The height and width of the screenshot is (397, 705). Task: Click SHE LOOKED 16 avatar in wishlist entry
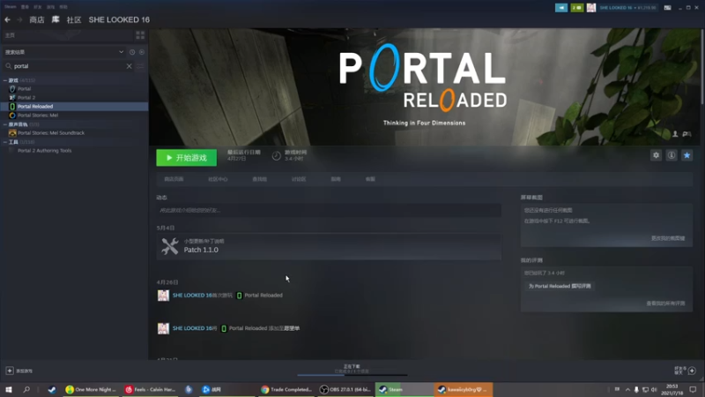pyautogui.click(x=163, y=328)
